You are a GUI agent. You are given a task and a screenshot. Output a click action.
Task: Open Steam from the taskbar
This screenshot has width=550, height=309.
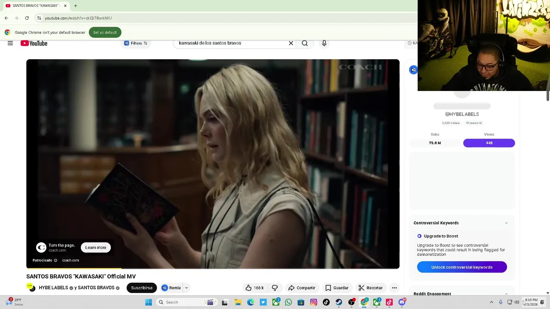click(x=339, y=302)
